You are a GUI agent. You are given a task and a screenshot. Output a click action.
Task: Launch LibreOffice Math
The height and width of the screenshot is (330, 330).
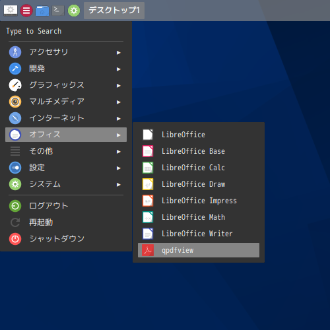pyautogui.click(x=199, y=217)
